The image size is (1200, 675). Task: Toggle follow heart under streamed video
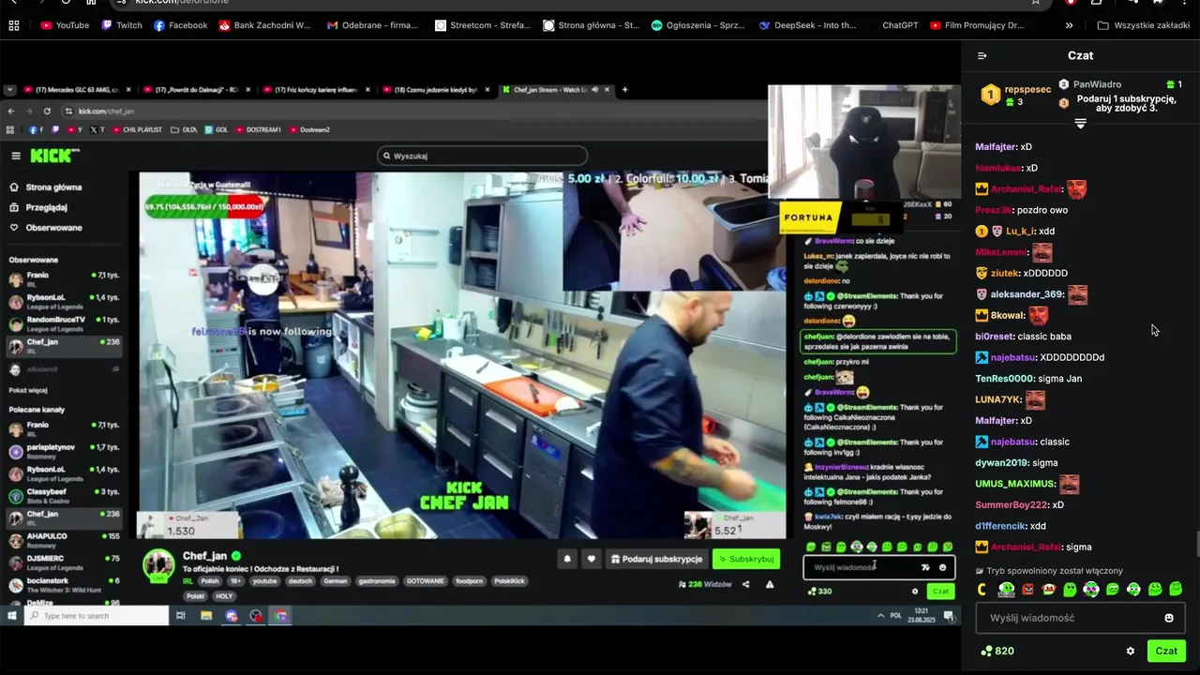[x=591, y=559]
